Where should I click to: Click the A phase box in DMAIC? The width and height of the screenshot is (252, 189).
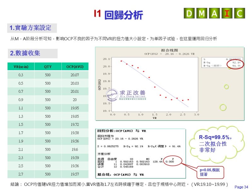[x=214, y=13]
